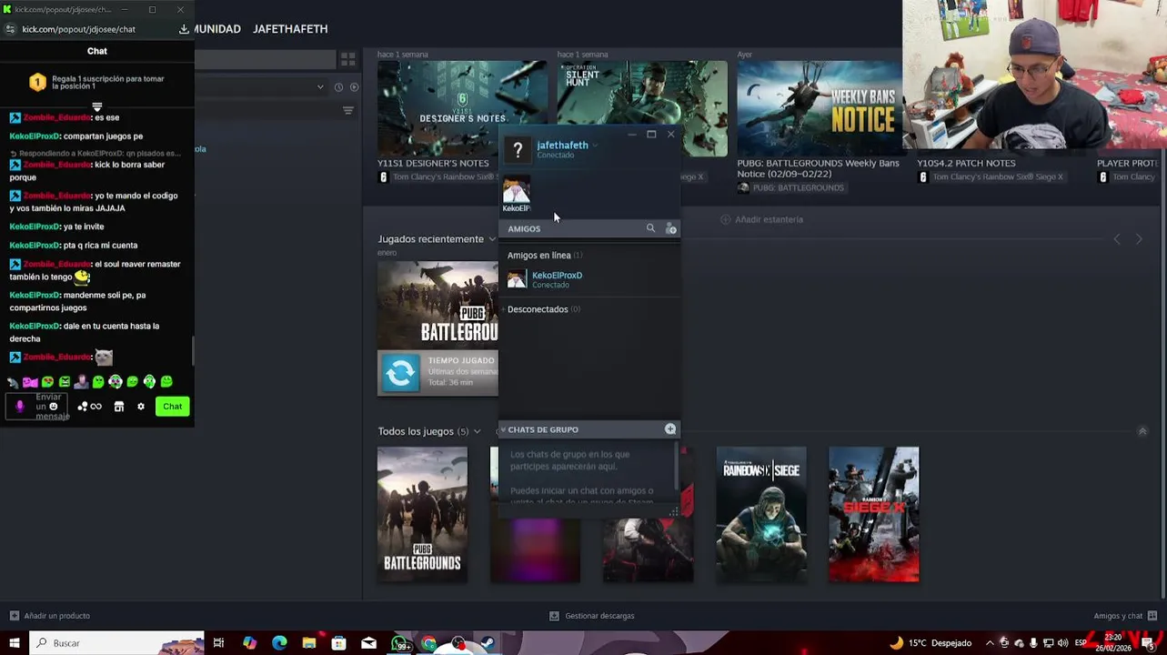
Task: Open the Kick chat settings gear
Action: tap(141, 407)
